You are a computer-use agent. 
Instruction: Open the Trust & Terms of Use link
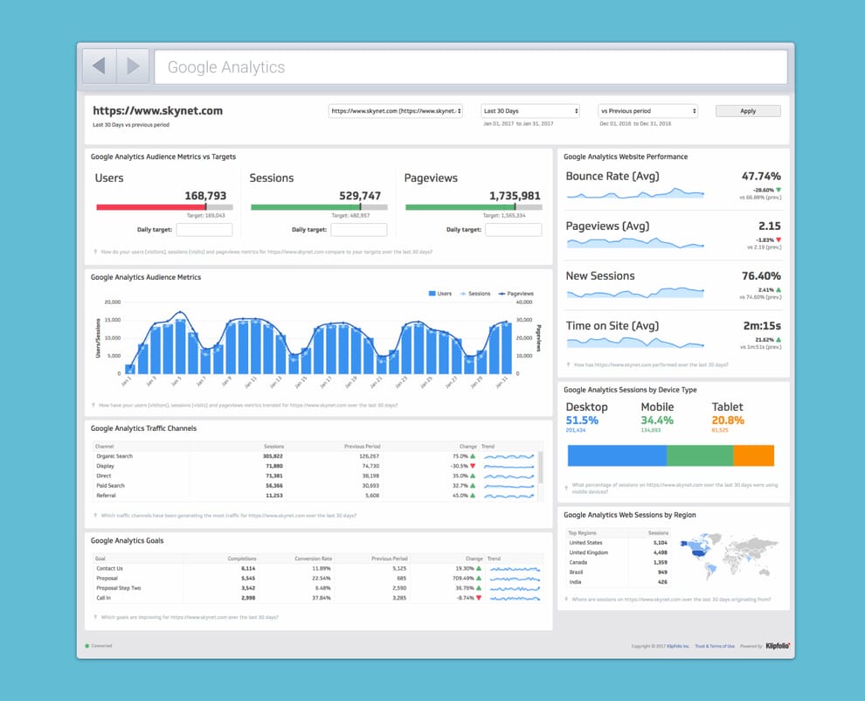(715, 646)
